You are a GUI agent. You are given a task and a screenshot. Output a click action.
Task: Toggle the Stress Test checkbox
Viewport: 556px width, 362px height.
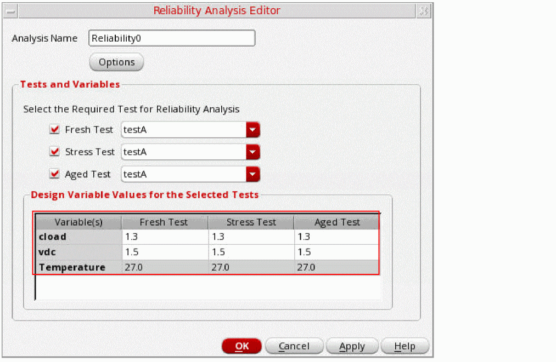(x=54, y=152)
